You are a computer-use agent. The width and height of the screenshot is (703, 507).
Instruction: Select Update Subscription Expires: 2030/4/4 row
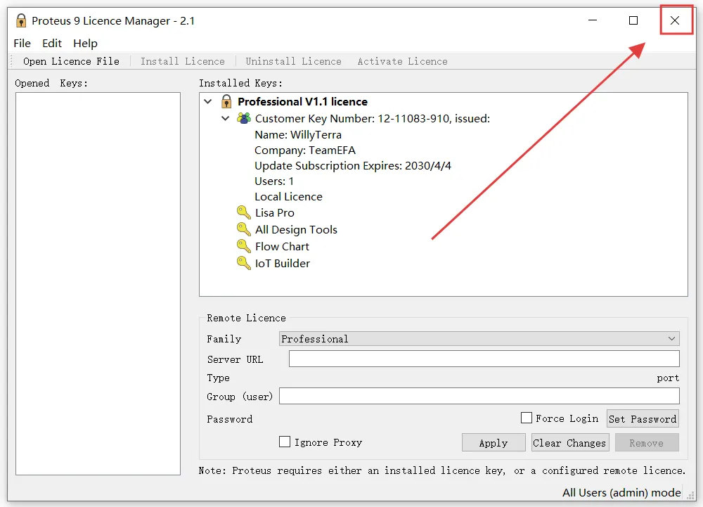click(353, 166)
